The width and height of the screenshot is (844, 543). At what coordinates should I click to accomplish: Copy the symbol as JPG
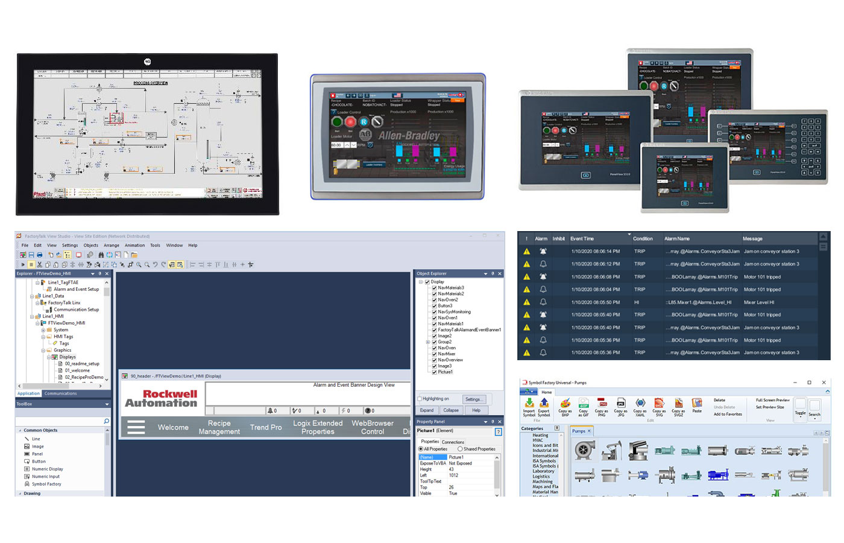(621, 407)
